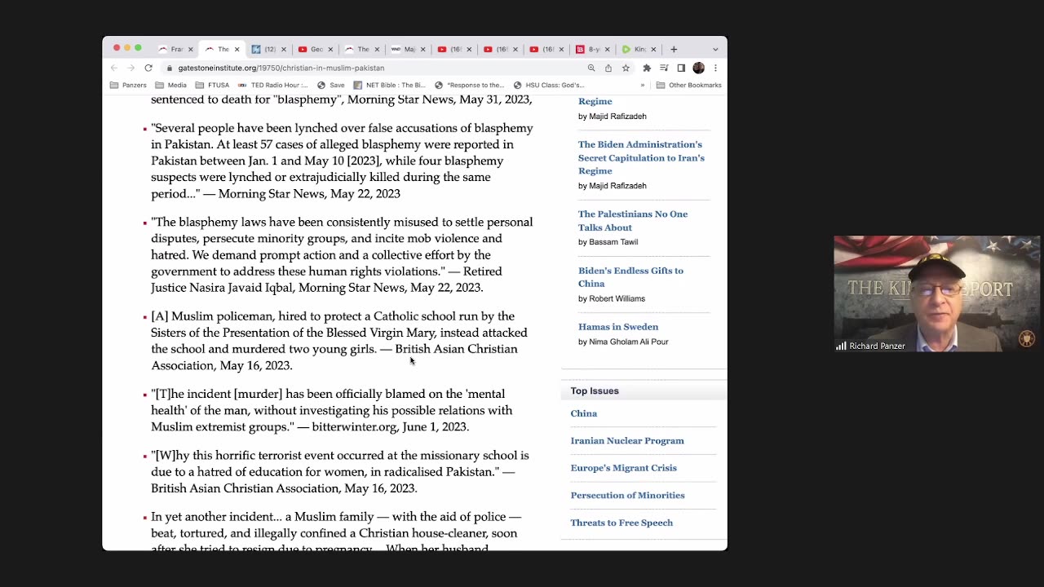
Task: Expand the tab search chevron
Action: click(x=715, y=49)
